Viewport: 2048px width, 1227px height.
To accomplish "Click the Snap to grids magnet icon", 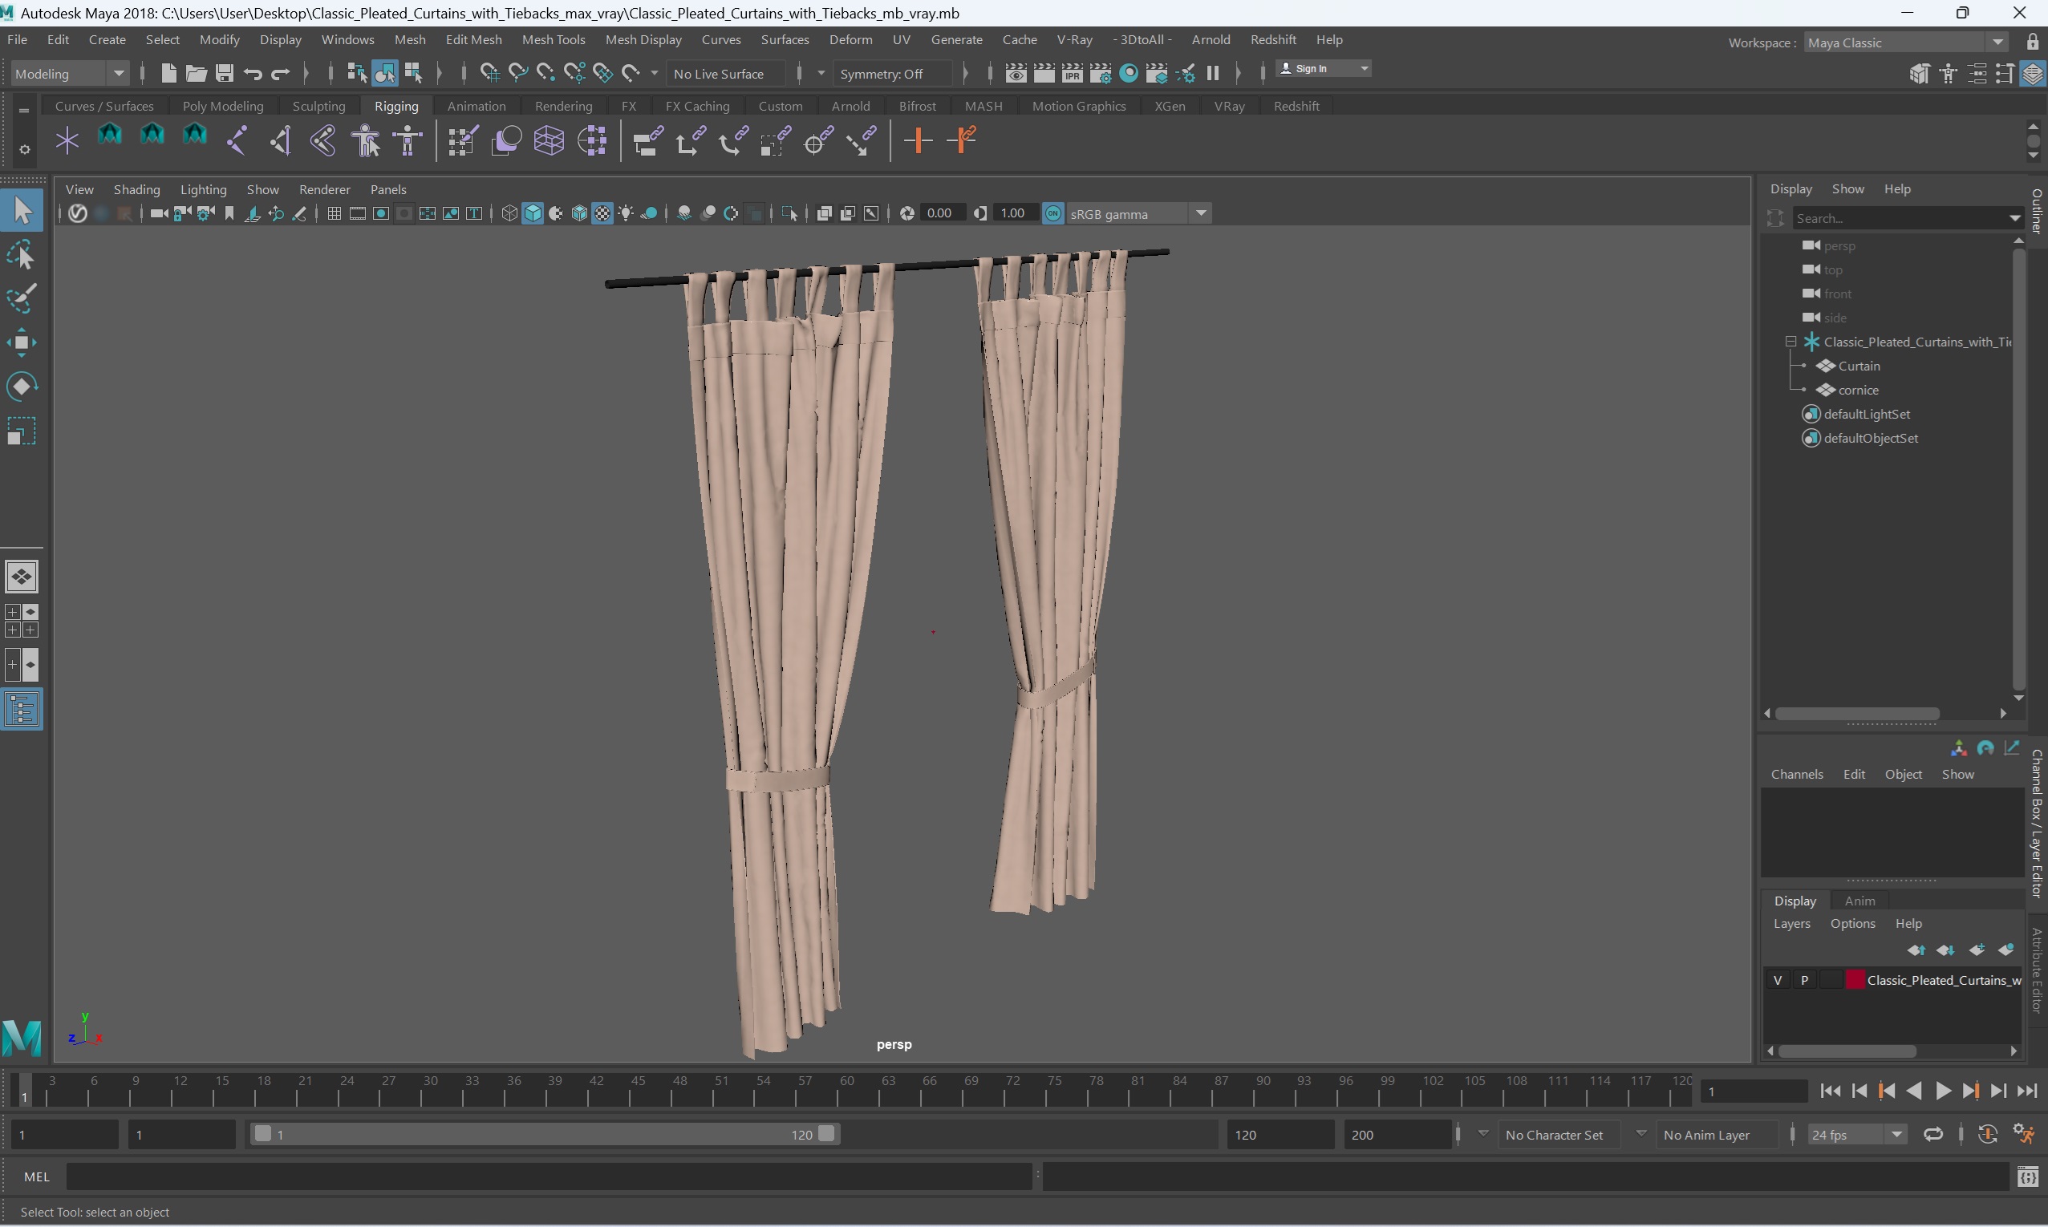I will (489, 73).
